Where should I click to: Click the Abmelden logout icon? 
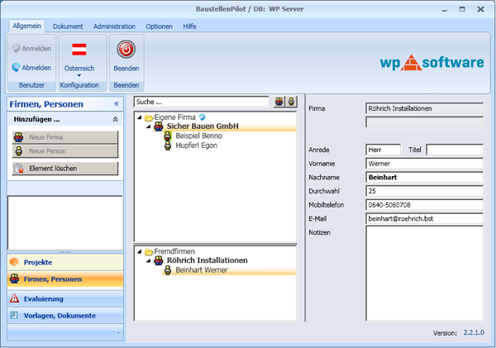coord(17,68)
